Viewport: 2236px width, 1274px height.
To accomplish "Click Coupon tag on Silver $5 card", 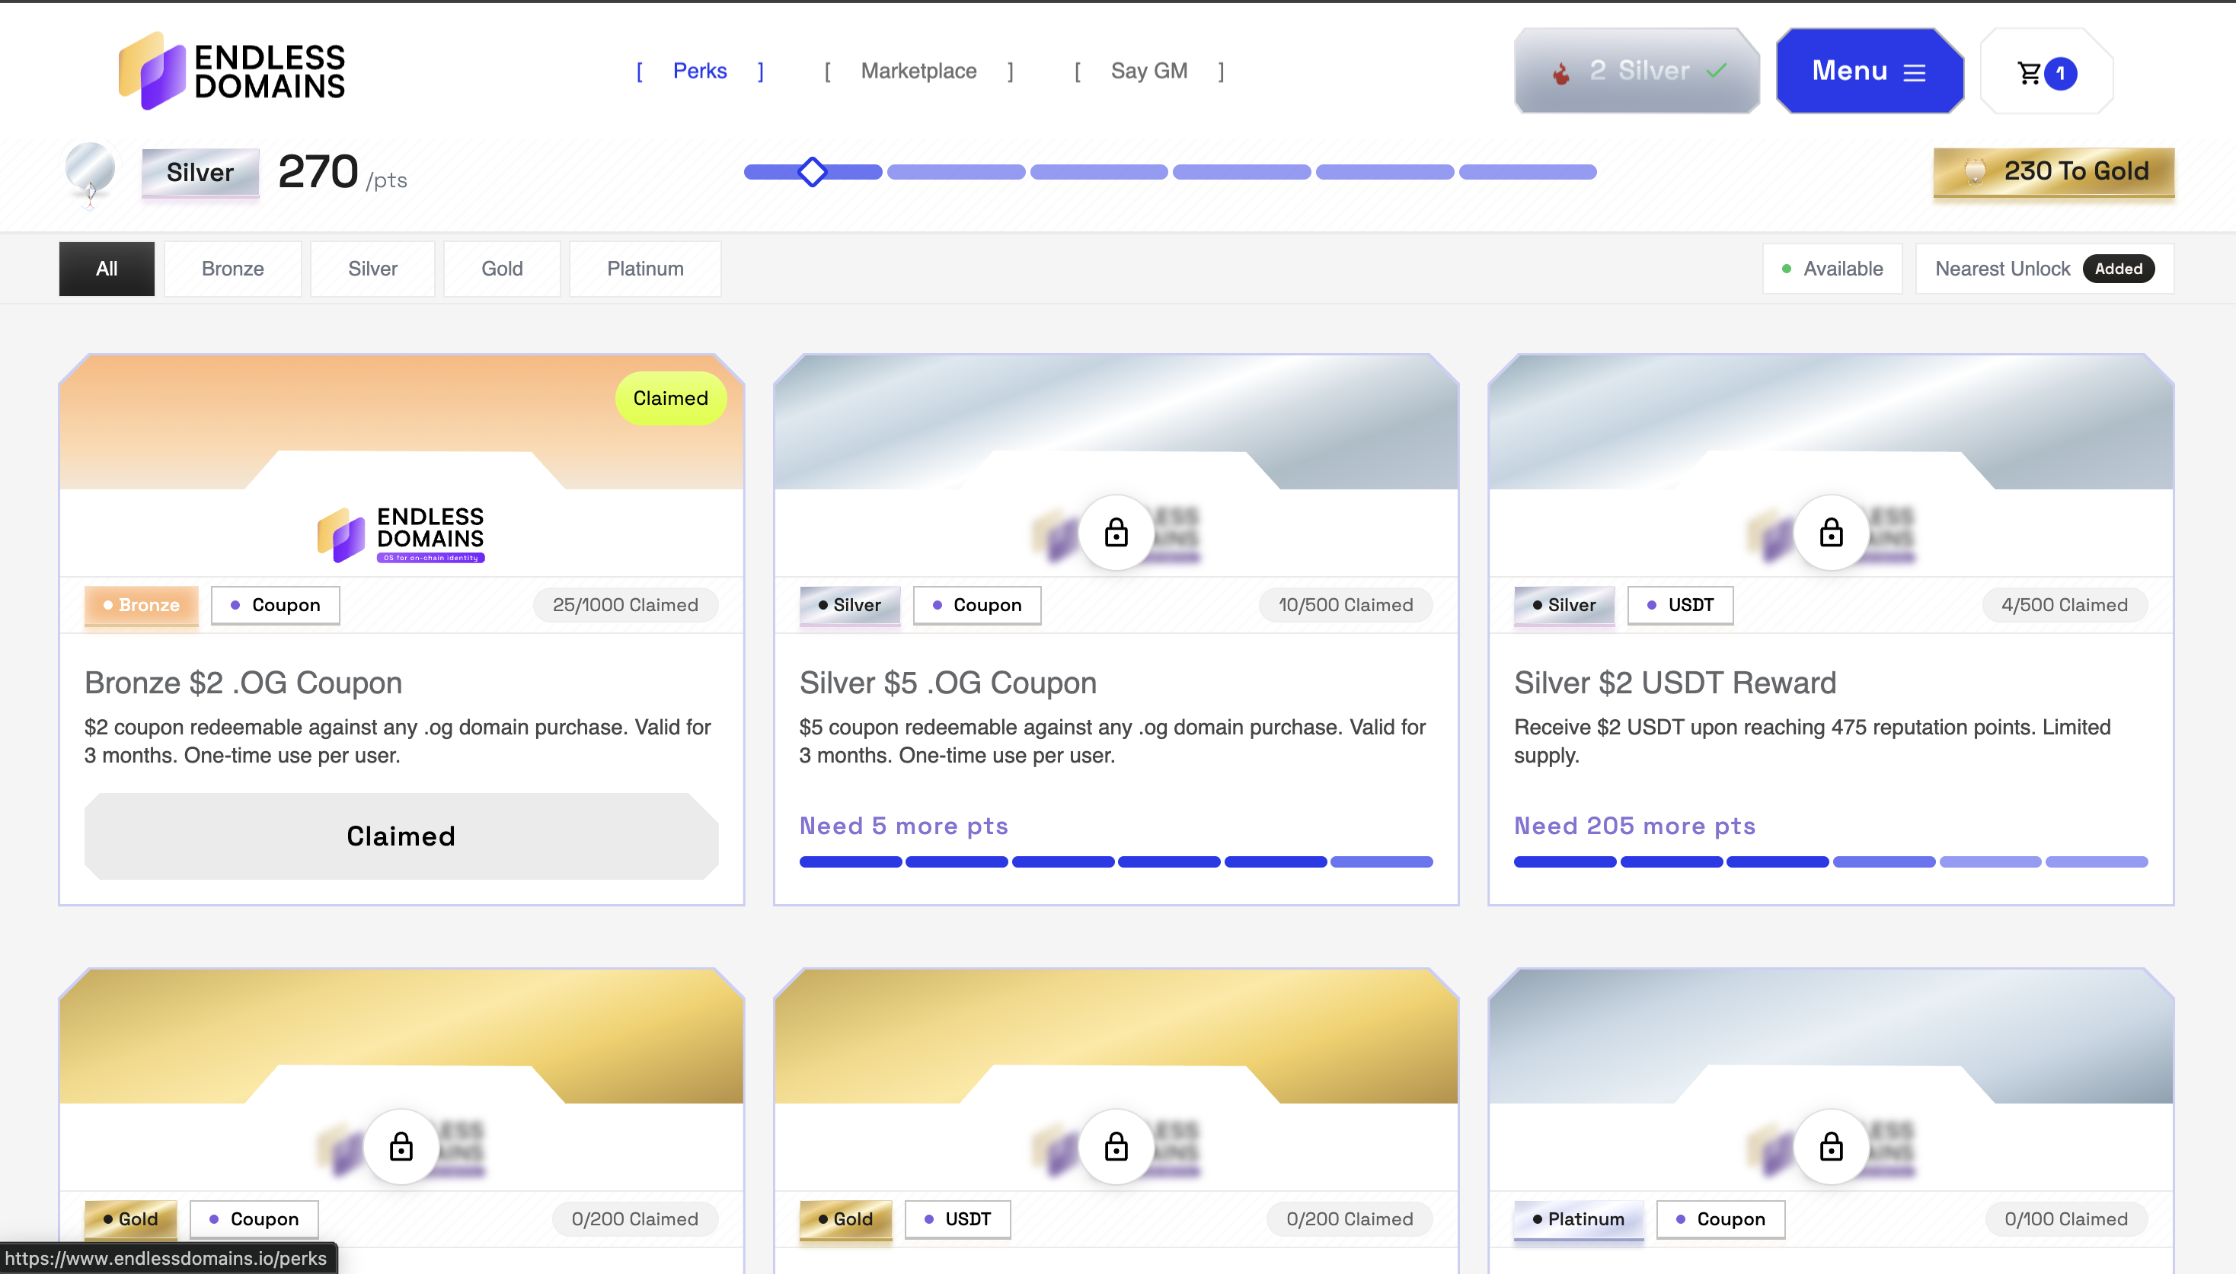I will tap(977, 606).
